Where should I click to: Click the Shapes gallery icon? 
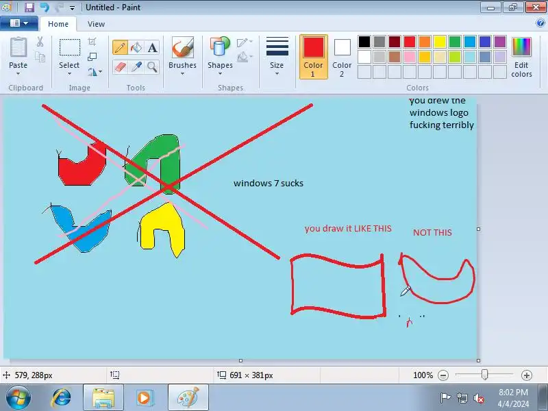coord(220,47)
